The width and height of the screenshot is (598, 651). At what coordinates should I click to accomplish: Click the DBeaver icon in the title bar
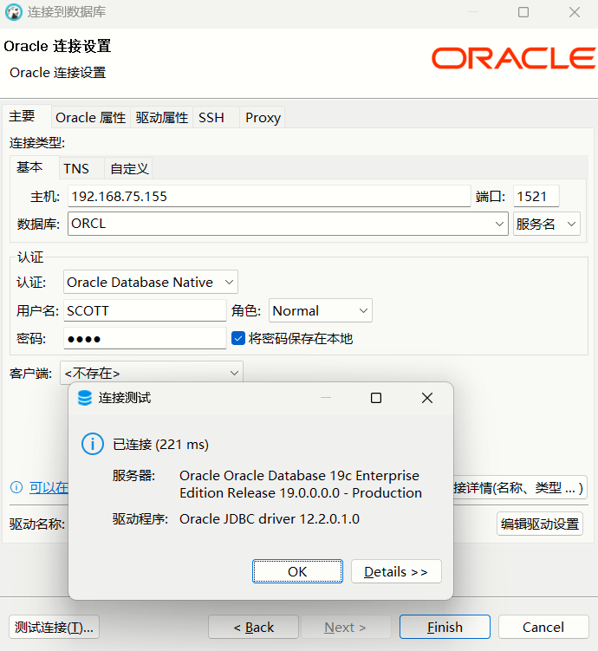[x=13, y=12]
